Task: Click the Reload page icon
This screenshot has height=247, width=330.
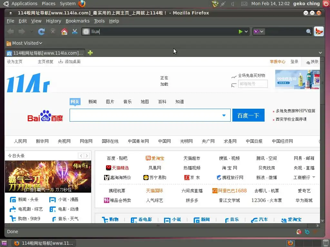Action: 41,32
